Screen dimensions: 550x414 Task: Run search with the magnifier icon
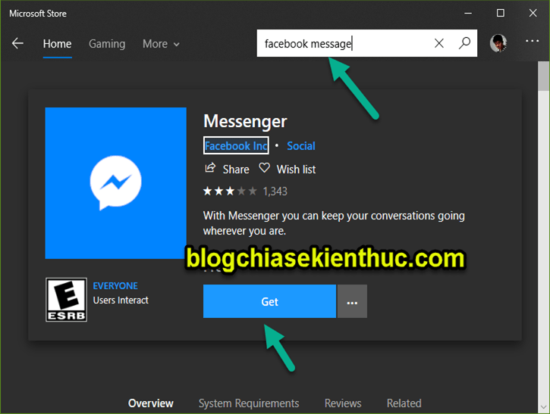(464, 43)
